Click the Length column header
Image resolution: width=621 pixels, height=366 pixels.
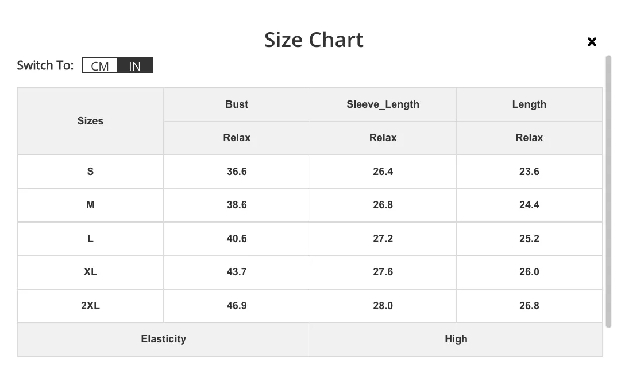(529, 104)
